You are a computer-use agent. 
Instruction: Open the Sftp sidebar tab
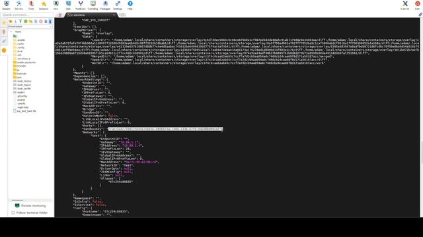pos(4,50)
